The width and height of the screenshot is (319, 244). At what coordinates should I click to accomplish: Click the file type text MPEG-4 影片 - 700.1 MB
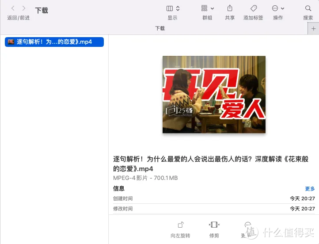coord(145,178)
